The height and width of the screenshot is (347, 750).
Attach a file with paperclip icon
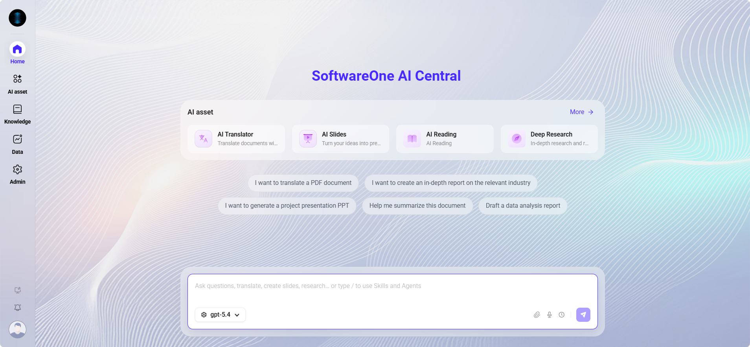(537, 315)
